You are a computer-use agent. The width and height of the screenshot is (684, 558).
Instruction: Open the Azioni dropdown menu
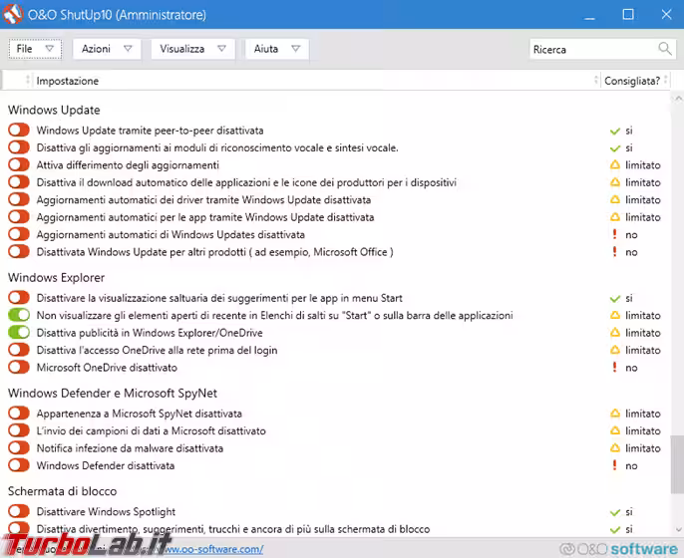coord(107,49)
